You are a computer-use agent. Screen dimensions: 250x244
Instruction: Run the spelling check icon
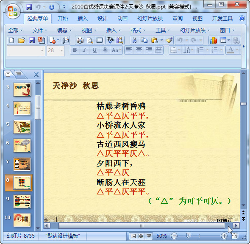point(110,40)
